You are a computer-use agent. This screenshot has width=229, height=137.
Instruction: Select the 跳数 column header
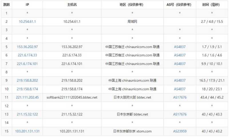click(x=7, y=5)
